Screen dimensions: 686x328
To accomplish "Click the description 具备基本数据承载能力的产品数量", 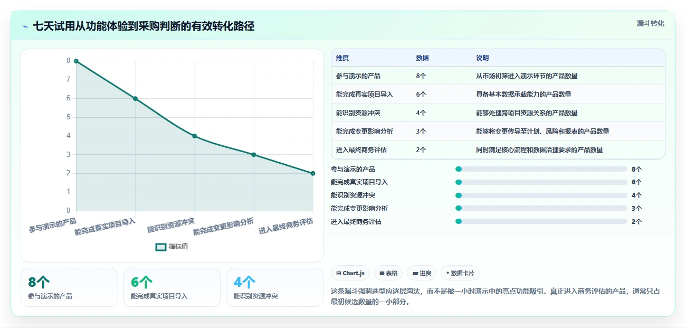I will point(523,95).
